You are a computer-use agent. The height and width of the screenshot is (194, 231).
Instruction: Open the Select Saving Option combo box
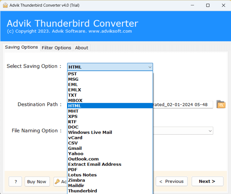click(110, 67)
